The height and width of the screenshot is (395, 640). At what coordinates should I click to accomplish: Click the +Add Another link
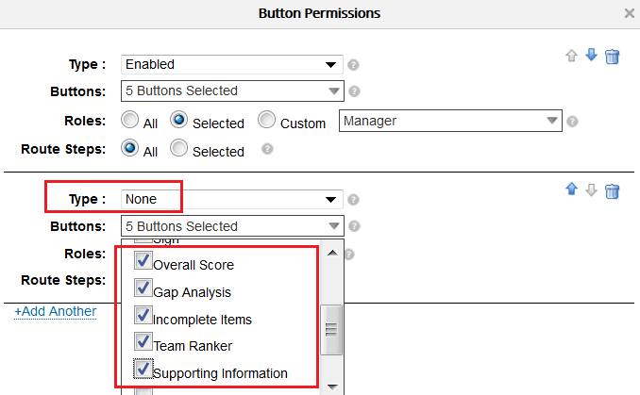tap(55, 311)
